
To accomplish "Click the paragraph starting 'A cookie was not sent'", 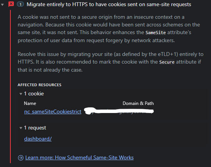I will 109,29.
